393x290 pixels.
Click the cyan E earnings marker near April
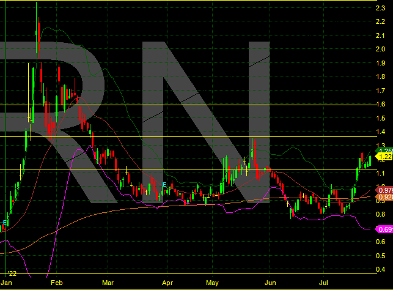164,184
